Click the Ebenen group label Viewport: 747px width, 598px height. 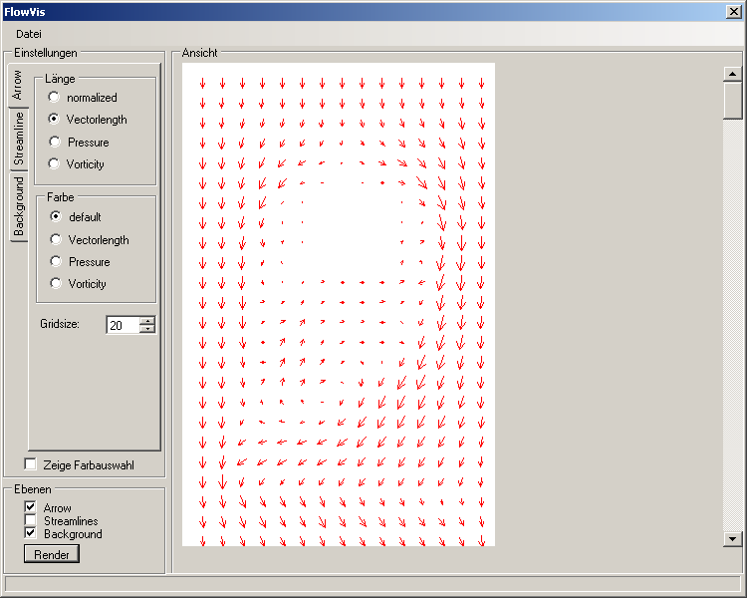coord(33,489)
